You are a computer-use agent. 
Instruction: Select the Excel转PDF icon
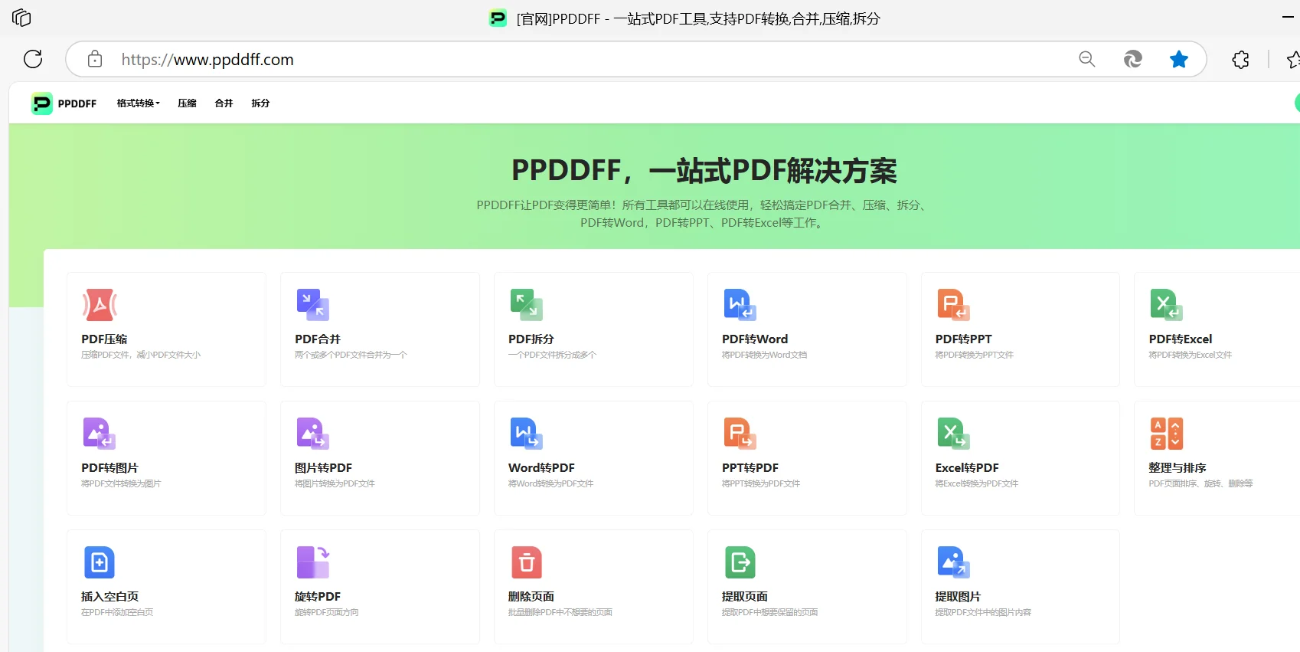pyautogui.click(x=953, y=434)
